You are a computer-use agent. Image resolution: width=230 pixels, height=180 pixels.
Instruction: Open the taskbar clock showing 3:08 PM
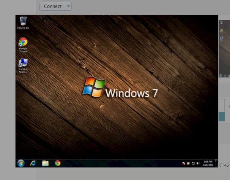pos(208,163)
